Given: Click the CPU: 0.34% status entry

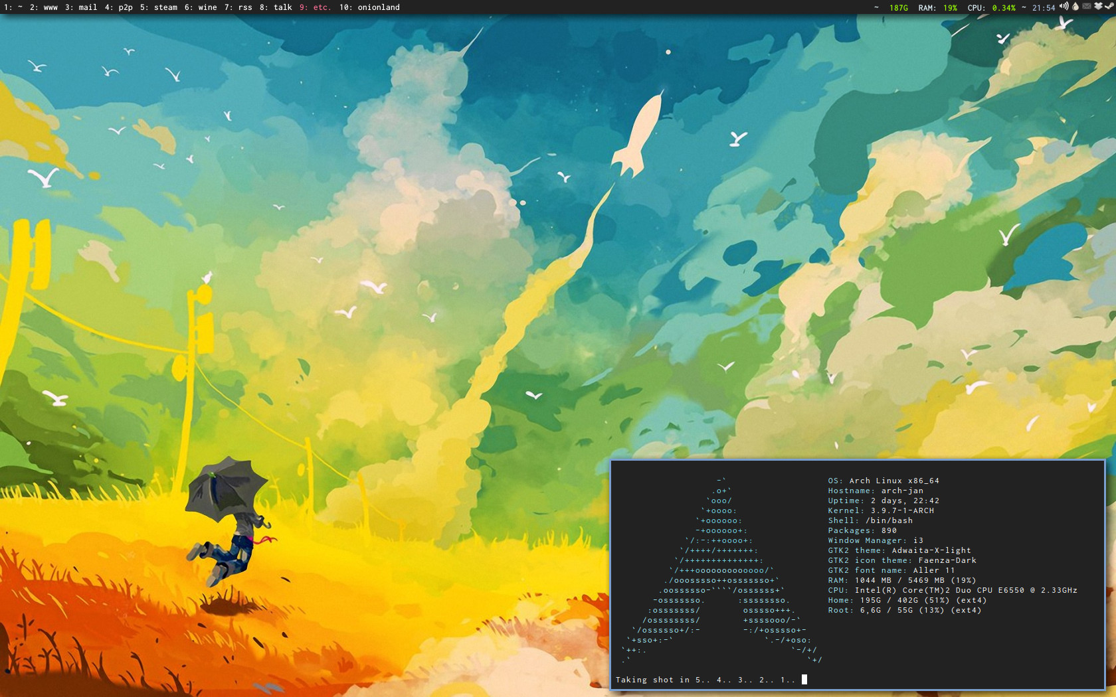Looking at the screenshot, I should pos(991,8).
